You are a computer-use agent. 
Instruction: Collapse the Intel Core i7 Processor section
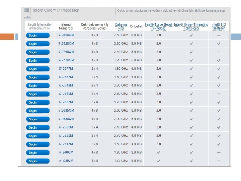(x=26, y=10)
